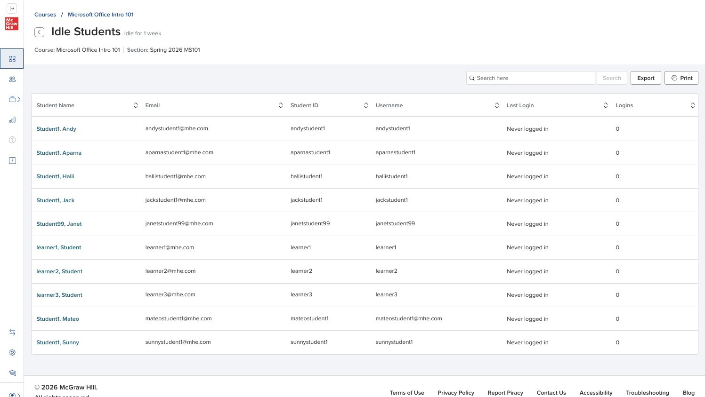Screen dimensions: 705x397
Task: Open Troubleshooting footer link
Action: click(648, 393)
